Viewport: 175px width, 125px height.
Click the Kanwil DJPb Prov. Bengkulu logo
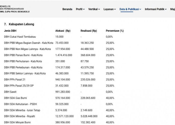pos(14,9)
